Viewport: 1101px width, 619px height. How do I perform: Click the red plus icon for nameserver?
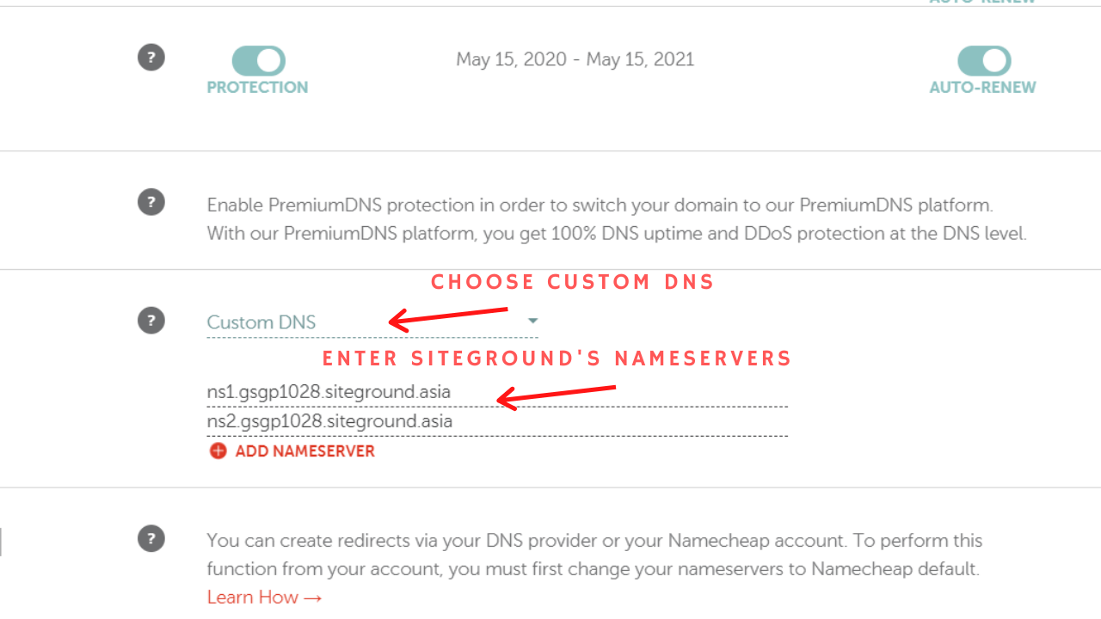pyautogui.click(x=218, y=450)
